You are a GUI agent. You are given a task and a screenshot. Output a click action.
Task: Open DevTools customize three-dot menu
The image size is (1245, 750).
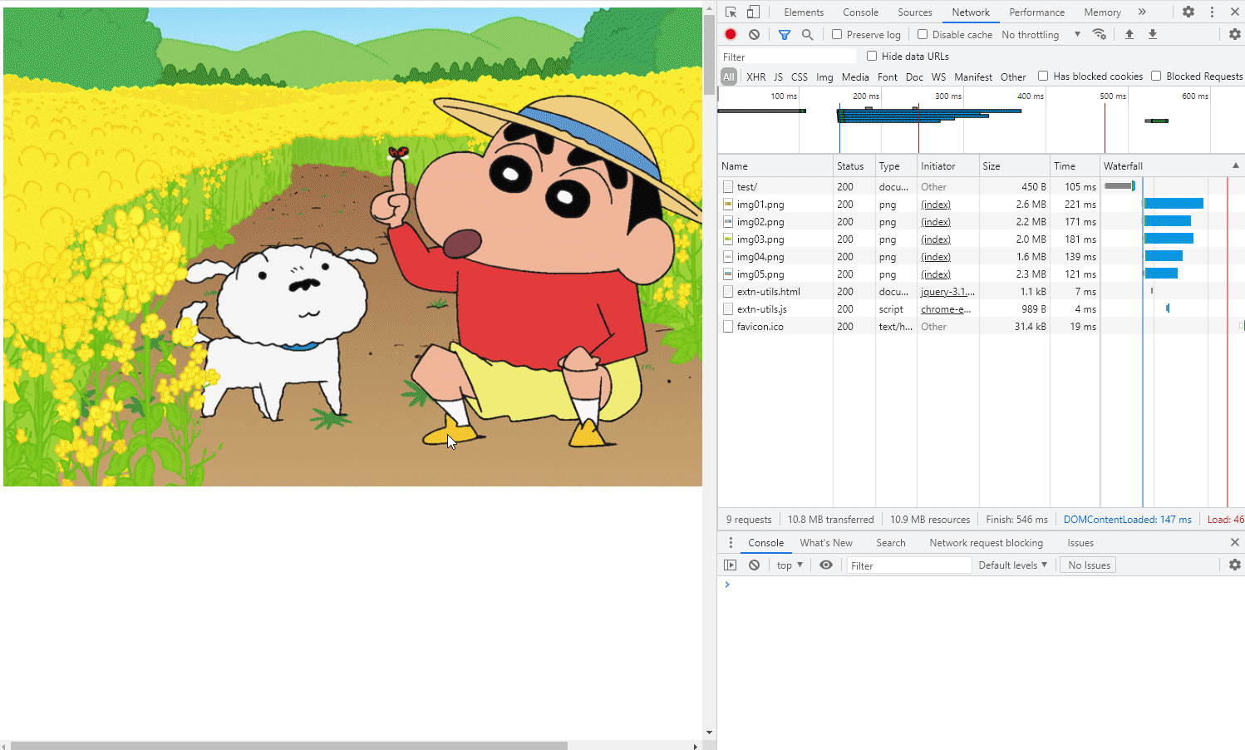tap(1212, 12)
